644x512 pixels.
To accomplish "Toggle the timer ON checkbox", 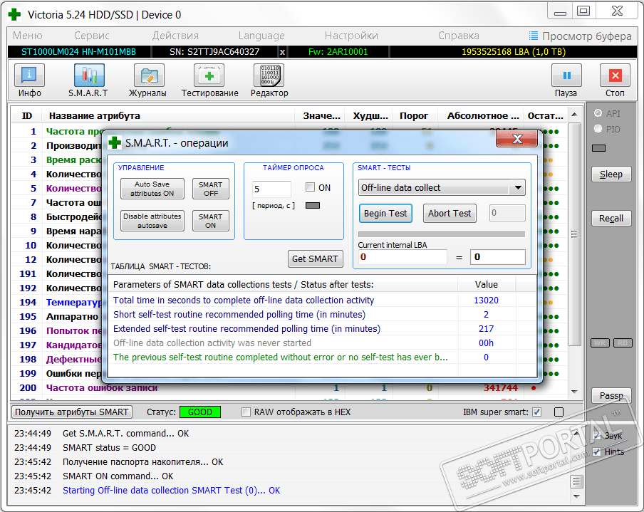I will click(310, 187).
